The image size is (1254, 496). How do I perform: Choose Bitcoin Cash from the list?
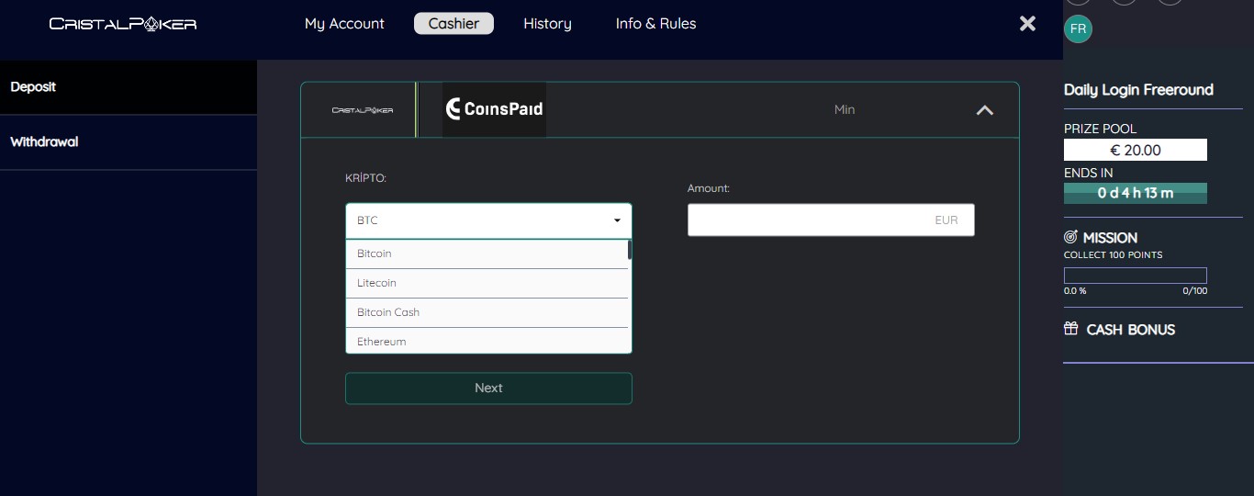point(487,312)
